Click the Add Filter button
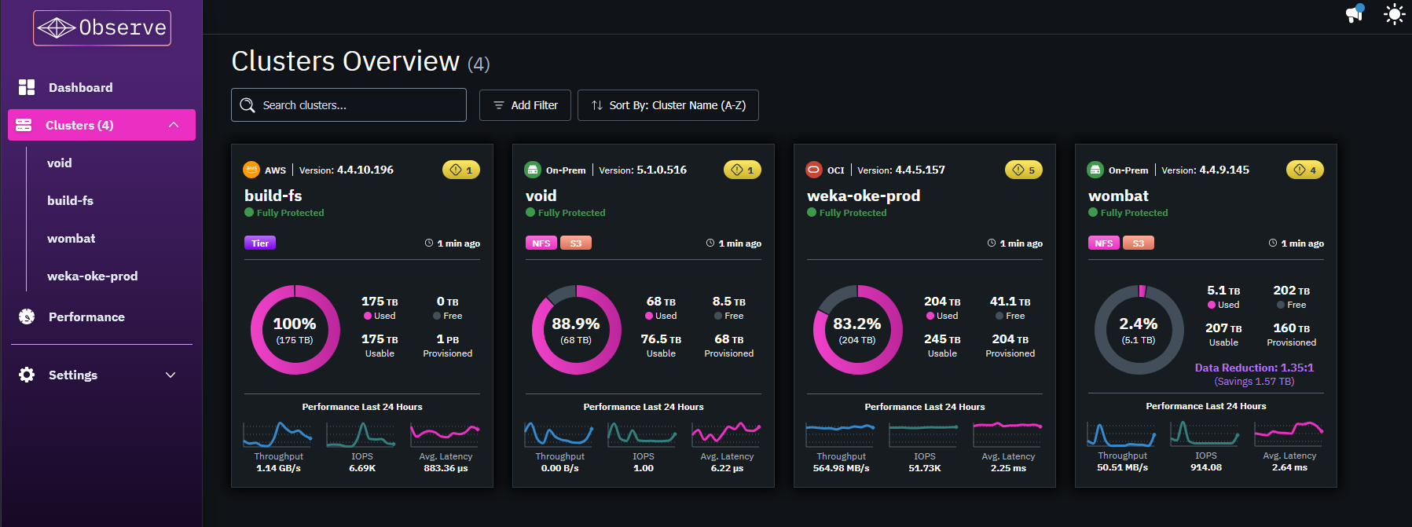 (x=526, y=105)
